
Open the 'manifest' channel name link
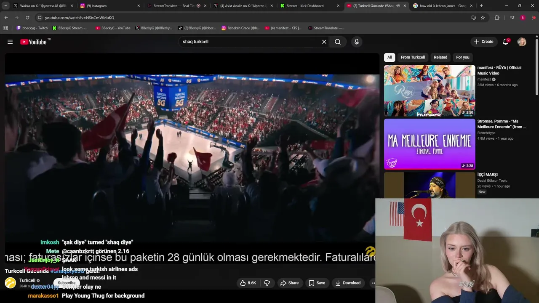tap(484, 79)
